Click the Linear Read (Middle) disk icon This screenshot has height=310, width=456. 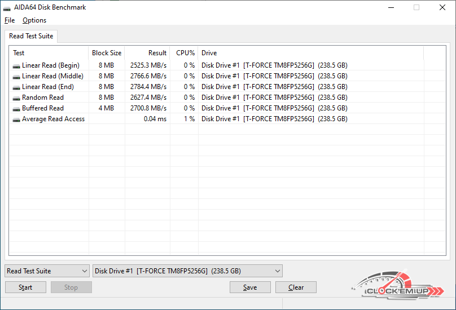tap(16, 76)
